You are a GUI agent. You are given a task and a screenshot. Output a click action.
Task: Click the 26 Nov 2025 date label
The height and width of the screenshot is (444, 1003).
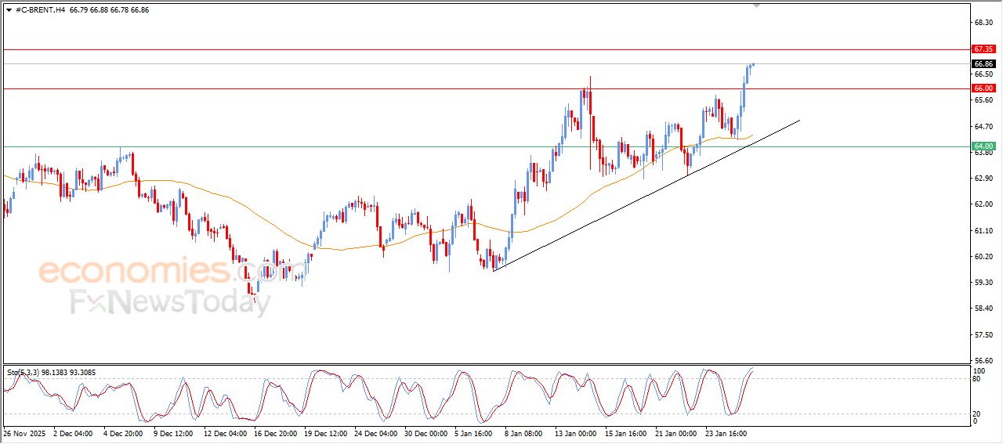click(x=24, y=432)
